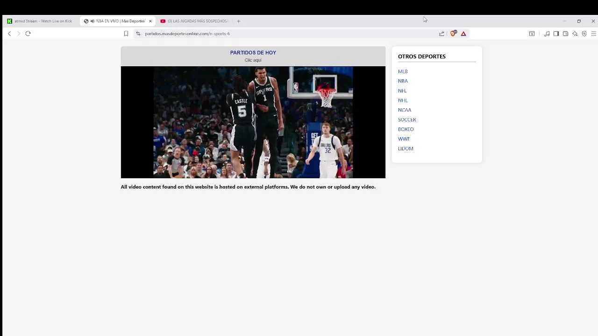Click the basketball video player
This screenshot has height=336, width=598.
pyautogui.click(x=253, y=122)
